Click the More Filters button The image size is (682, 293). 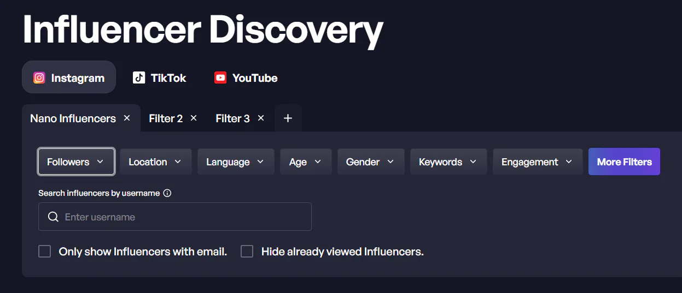[x=624, y=162]
